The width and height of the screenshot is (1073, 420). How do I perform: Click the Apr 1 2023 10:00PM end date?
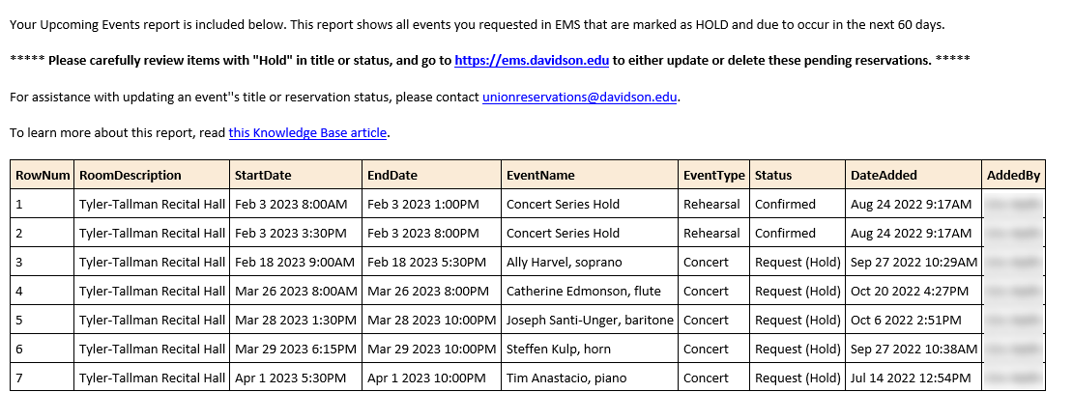point(432,378)
